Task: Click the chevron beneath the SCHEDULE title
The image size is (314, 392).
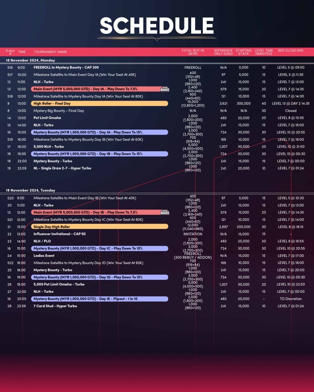Action: 157,39
